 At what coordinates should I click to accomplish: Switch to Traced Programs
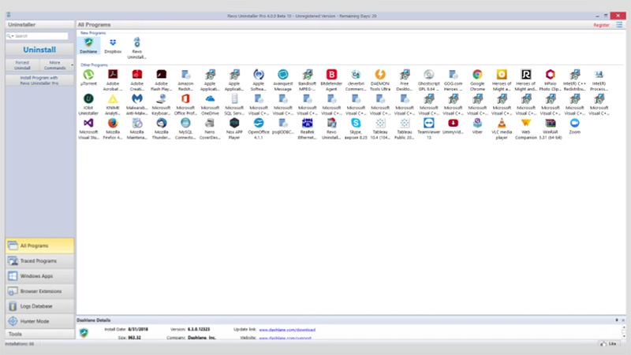point(39,261)
